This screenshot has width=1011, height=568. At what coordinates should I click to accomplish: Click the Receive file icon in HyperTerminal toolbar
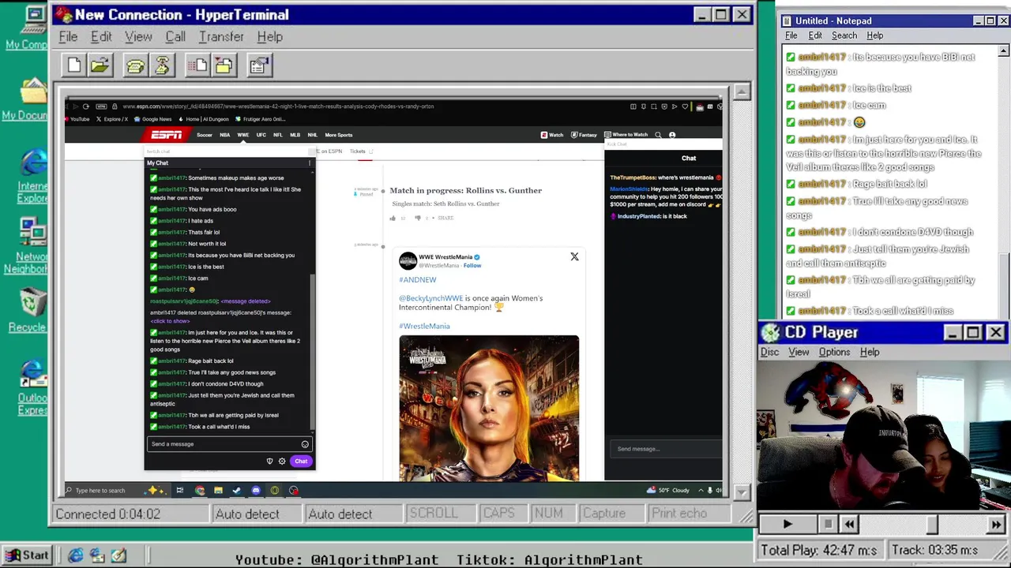tap(224, 65)
